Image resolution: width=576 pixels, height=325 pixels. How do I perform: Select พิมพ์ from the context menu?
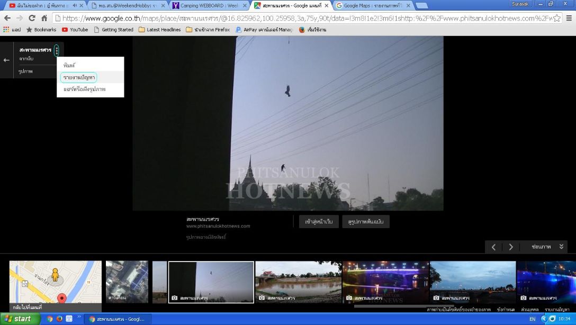point(69,65)
